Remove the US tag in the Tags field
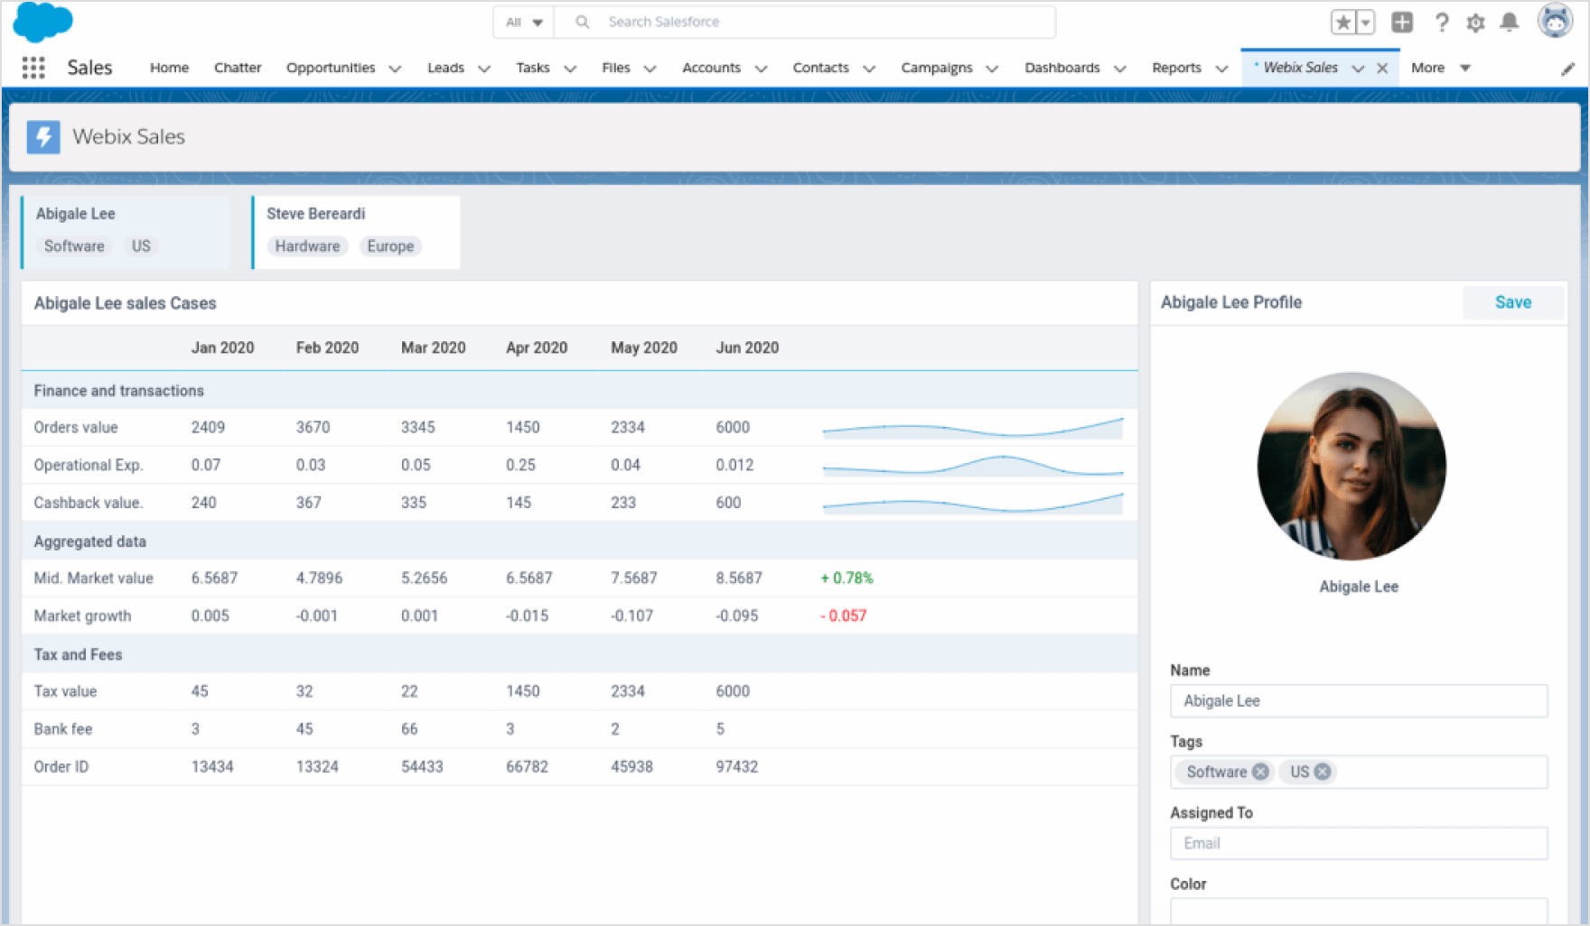Image resolution: width=1590 pixels, height=926 pixels. click(x=1322, y=772)
